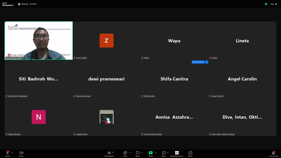Select Annisa Azzahra... participant tile
The height and width of the screenshot is (158, 281).
(174, 117)
